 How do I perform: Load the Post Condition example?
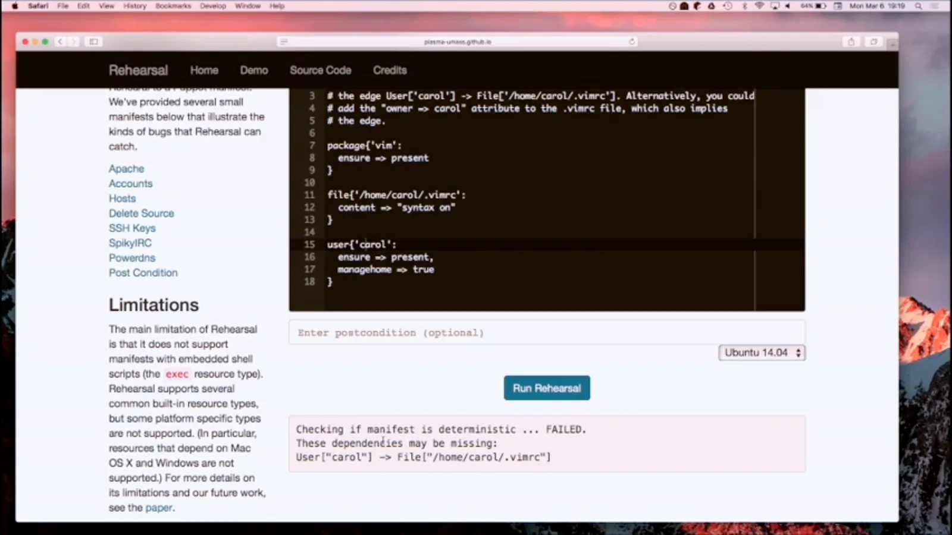pos(143,273)
